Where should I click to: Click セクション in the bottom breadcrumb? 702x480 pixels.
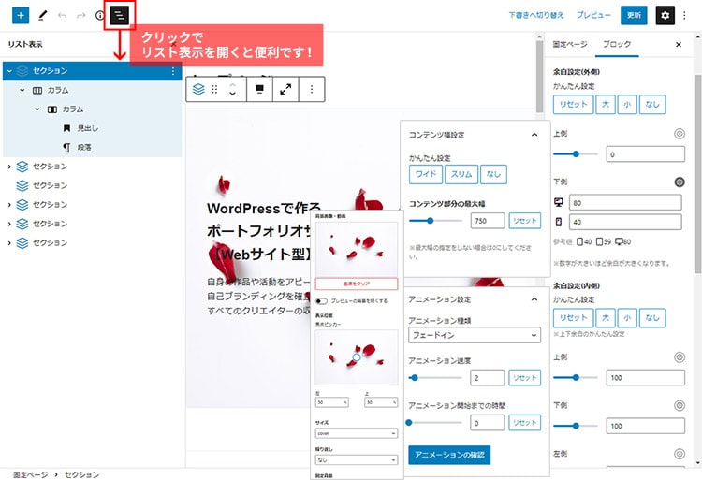click(x=82, y=474)
